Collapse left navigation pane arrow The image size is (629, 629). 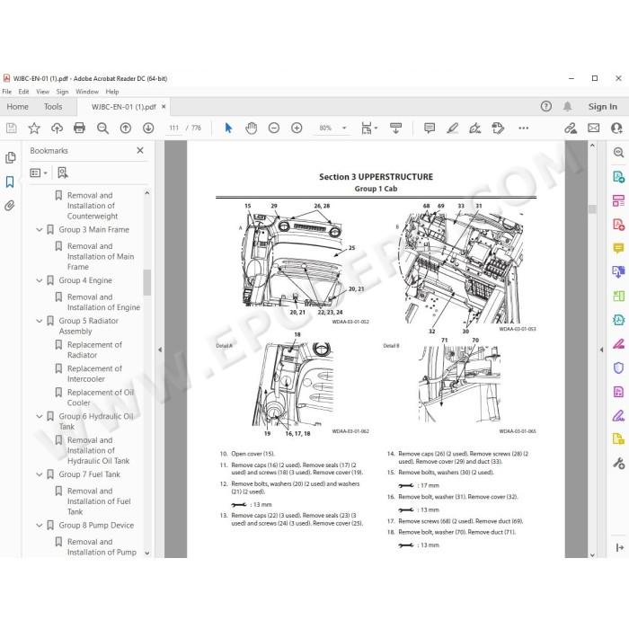160,350
